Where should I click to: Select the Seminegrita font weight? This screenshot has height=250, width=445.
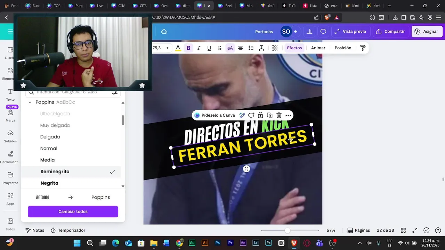(71, 172)
